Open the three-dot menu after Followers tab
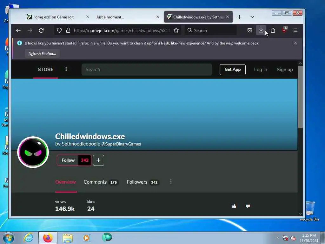 (x=171, y=182)
